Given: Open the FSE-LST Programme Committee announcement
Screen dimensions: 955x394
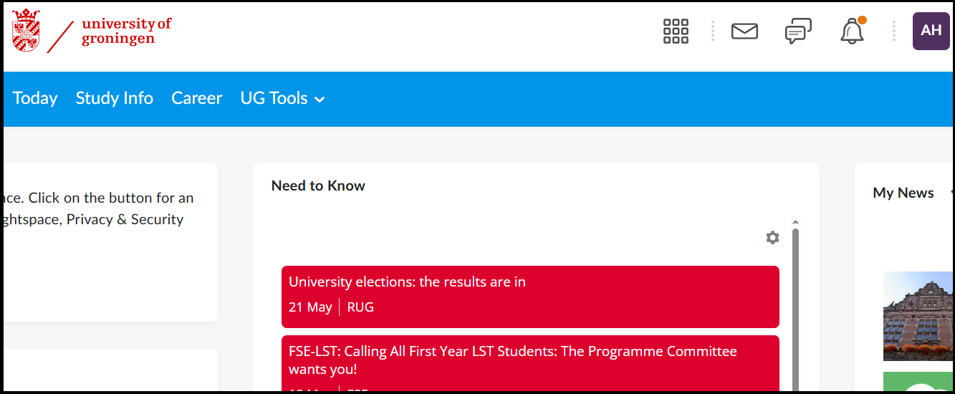Looking at the screenshot, I should 512,360.
